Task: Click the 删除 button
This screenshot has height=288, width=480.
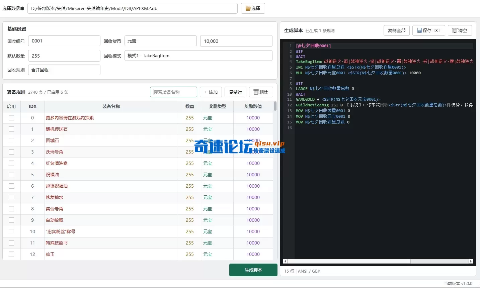Action: tap(261, 92)
